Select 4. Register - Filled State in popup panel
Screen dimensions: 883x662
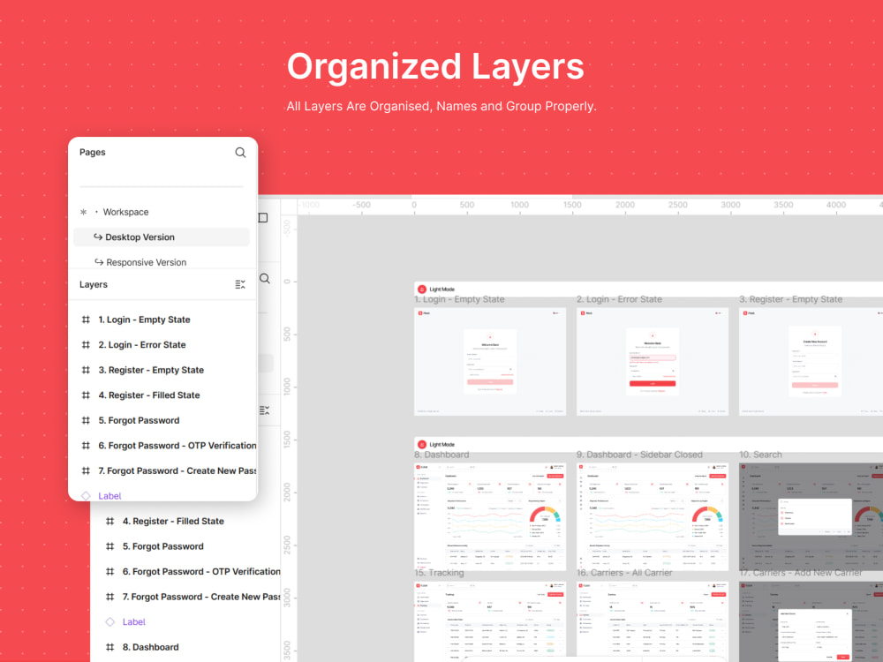[149, 395]
